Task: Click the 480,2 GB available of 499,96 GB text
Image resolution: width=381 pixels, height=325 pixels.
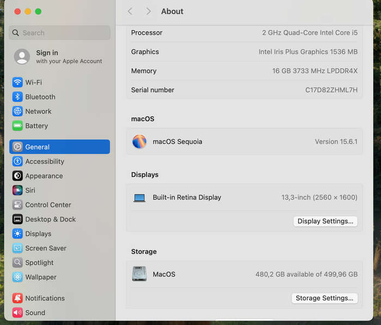Action: pyautogui.click(x=306, y=274)
